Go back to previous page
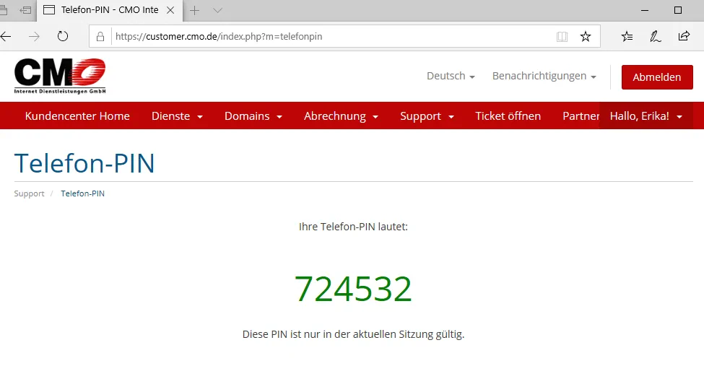Image resolution: width=704 pixels, height=392 pixels. (x=6, y=36)
